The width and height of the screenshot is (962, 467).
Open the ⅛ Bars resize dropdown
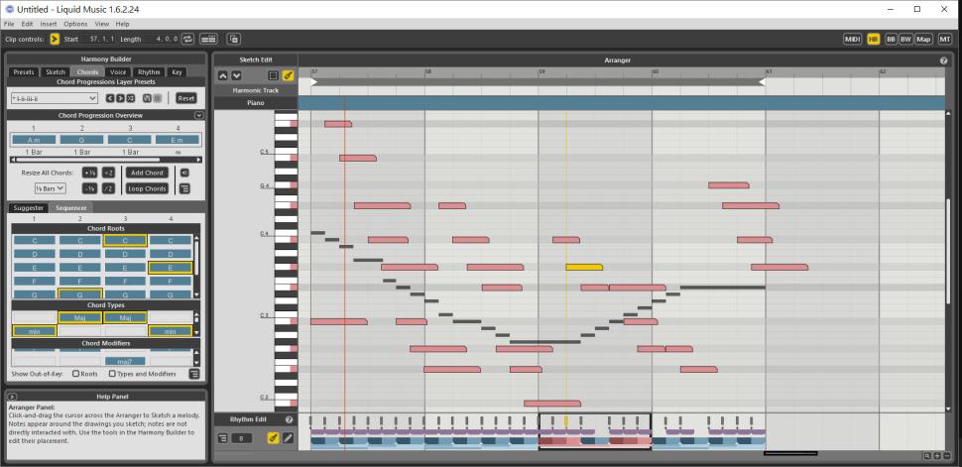click(51, 188)
